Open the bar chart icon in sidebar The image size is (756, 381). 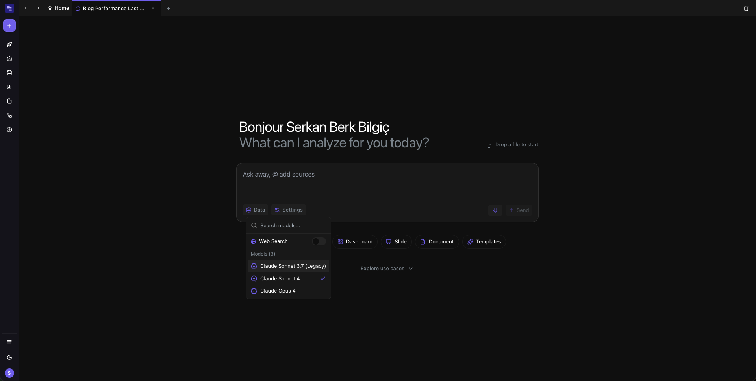(9, 87)
